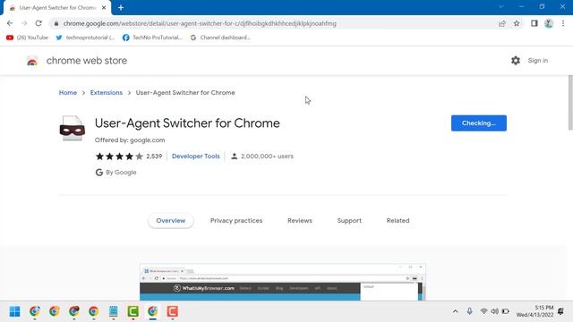Open green Camtasia icon in taskbar
This screenshot has height=322, width=573.
click(133, 311)
